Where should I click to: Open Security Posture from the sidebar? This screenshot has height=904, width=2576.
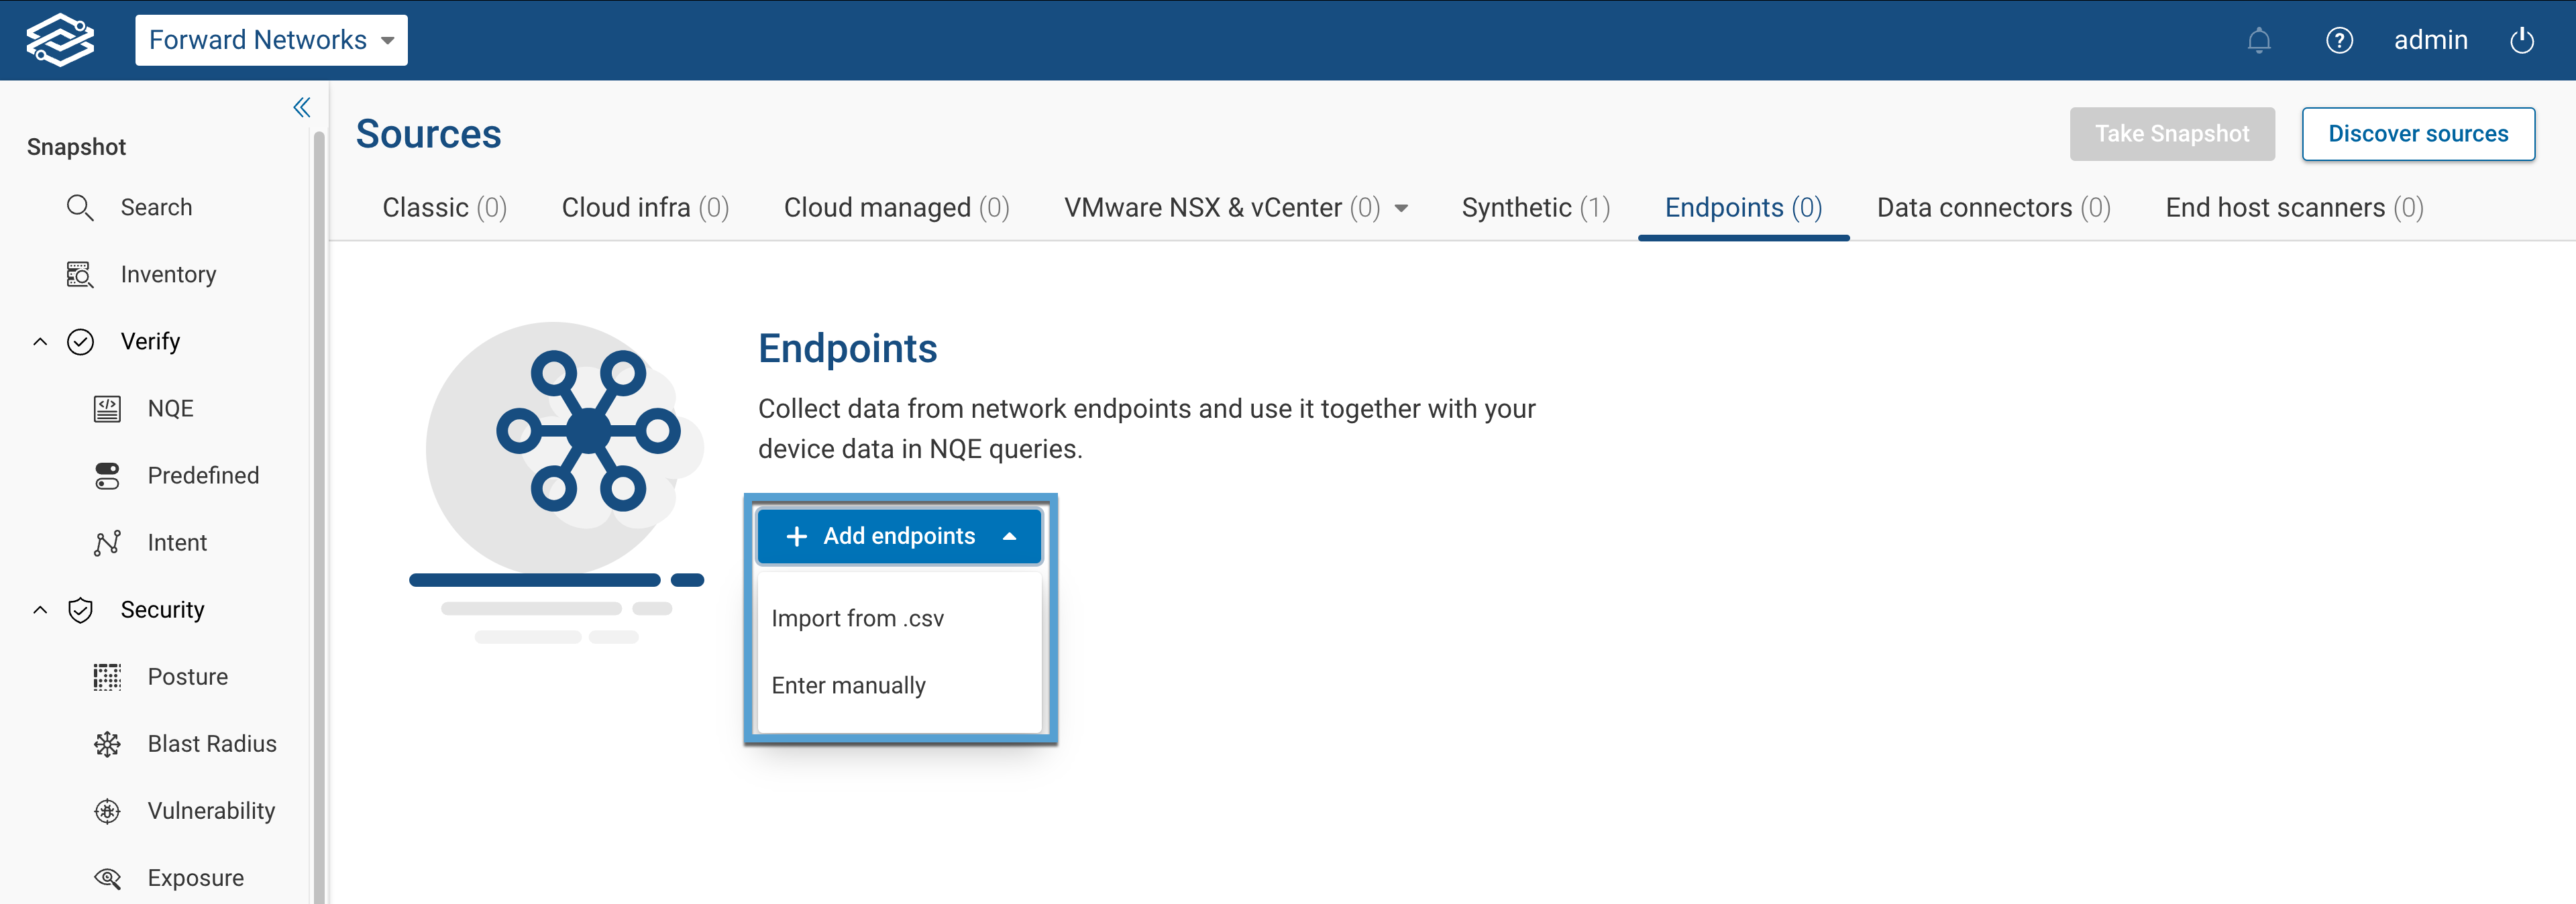point(106,676)
